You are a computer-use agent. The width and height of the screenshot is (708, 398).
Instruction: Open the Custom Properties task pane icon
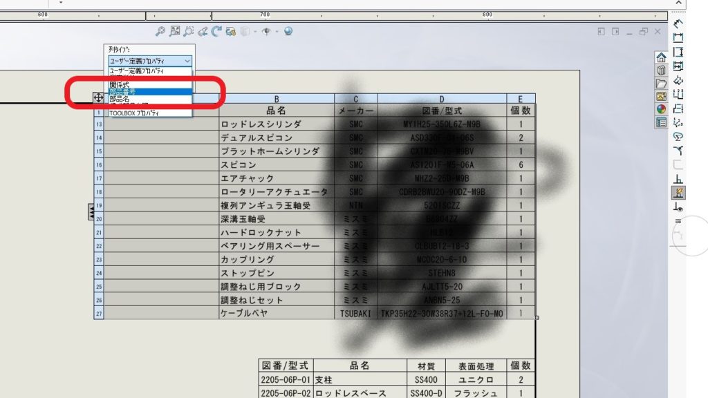tap(661, 122)
